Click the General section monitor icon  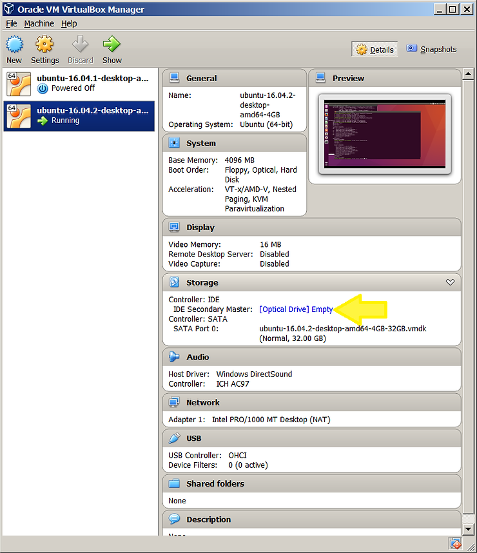pos(174,77)
